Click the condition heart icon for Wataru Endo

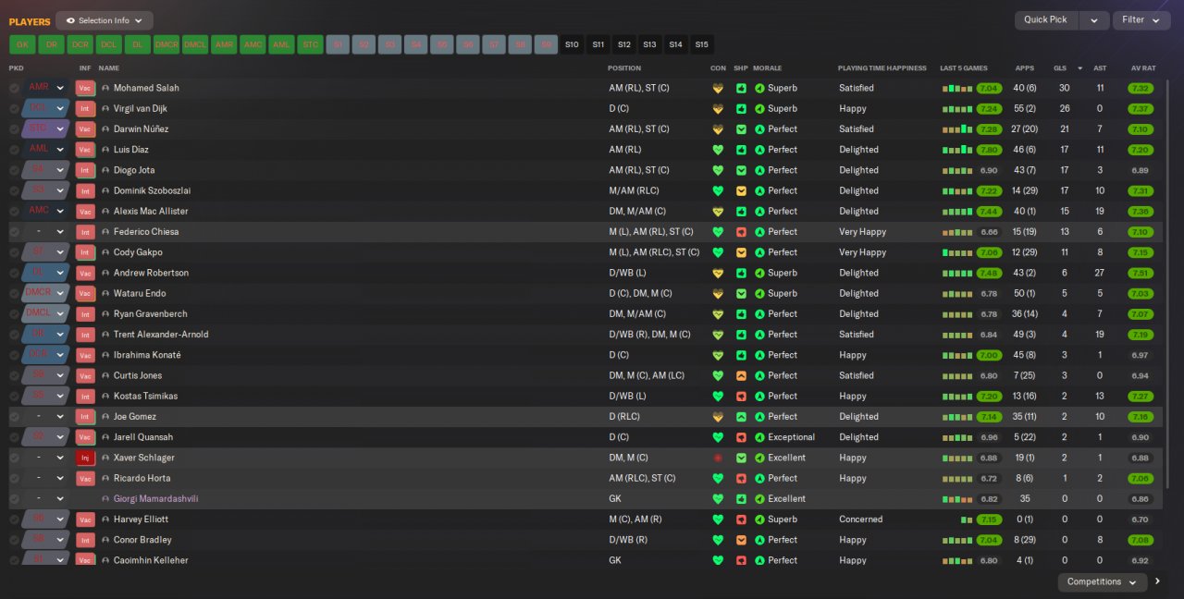[717, 293]
